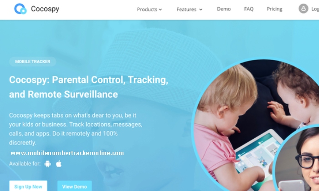319x191 pixels.
Task: Expand the Features dropdown chevron
Action: [x=201, y=10]
